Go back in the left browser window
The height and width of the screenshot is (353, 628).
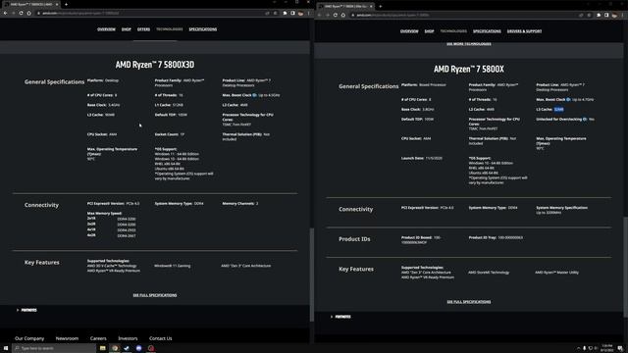coord(5,13)
